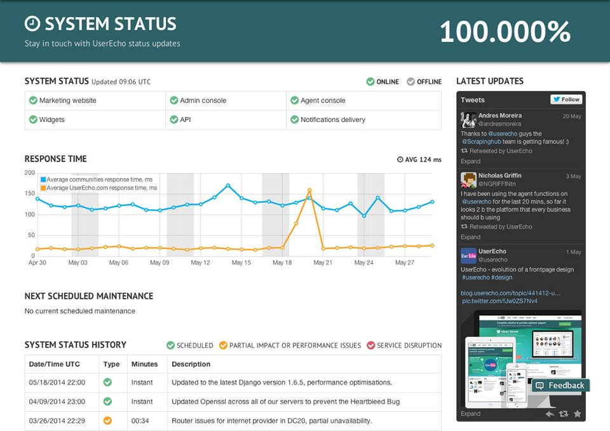Switch to the Tweets header tab

tap(473, 99)
